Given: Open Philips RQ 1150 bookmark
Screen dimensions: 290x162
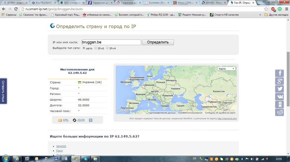Looking at the screenshot, I should click(x=161, y=15).
